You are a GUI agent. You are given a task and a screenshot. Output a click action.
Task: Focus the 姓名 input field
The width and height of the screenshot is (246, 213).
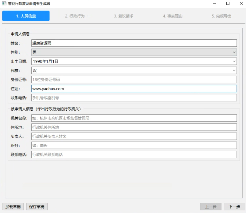click(x=134, y=43)
